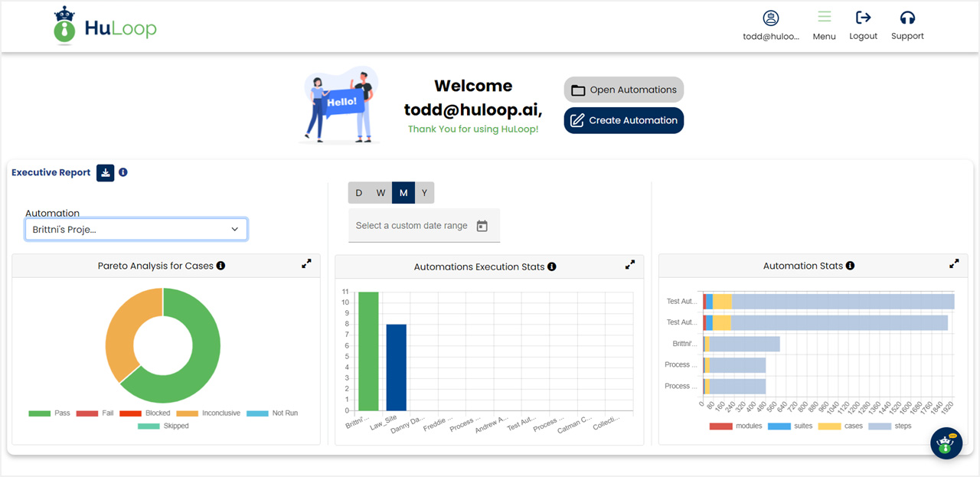This screenshot has height=477, width=980.
Task: Open the calendar icon in the date range field
Action: coord(483,225)
